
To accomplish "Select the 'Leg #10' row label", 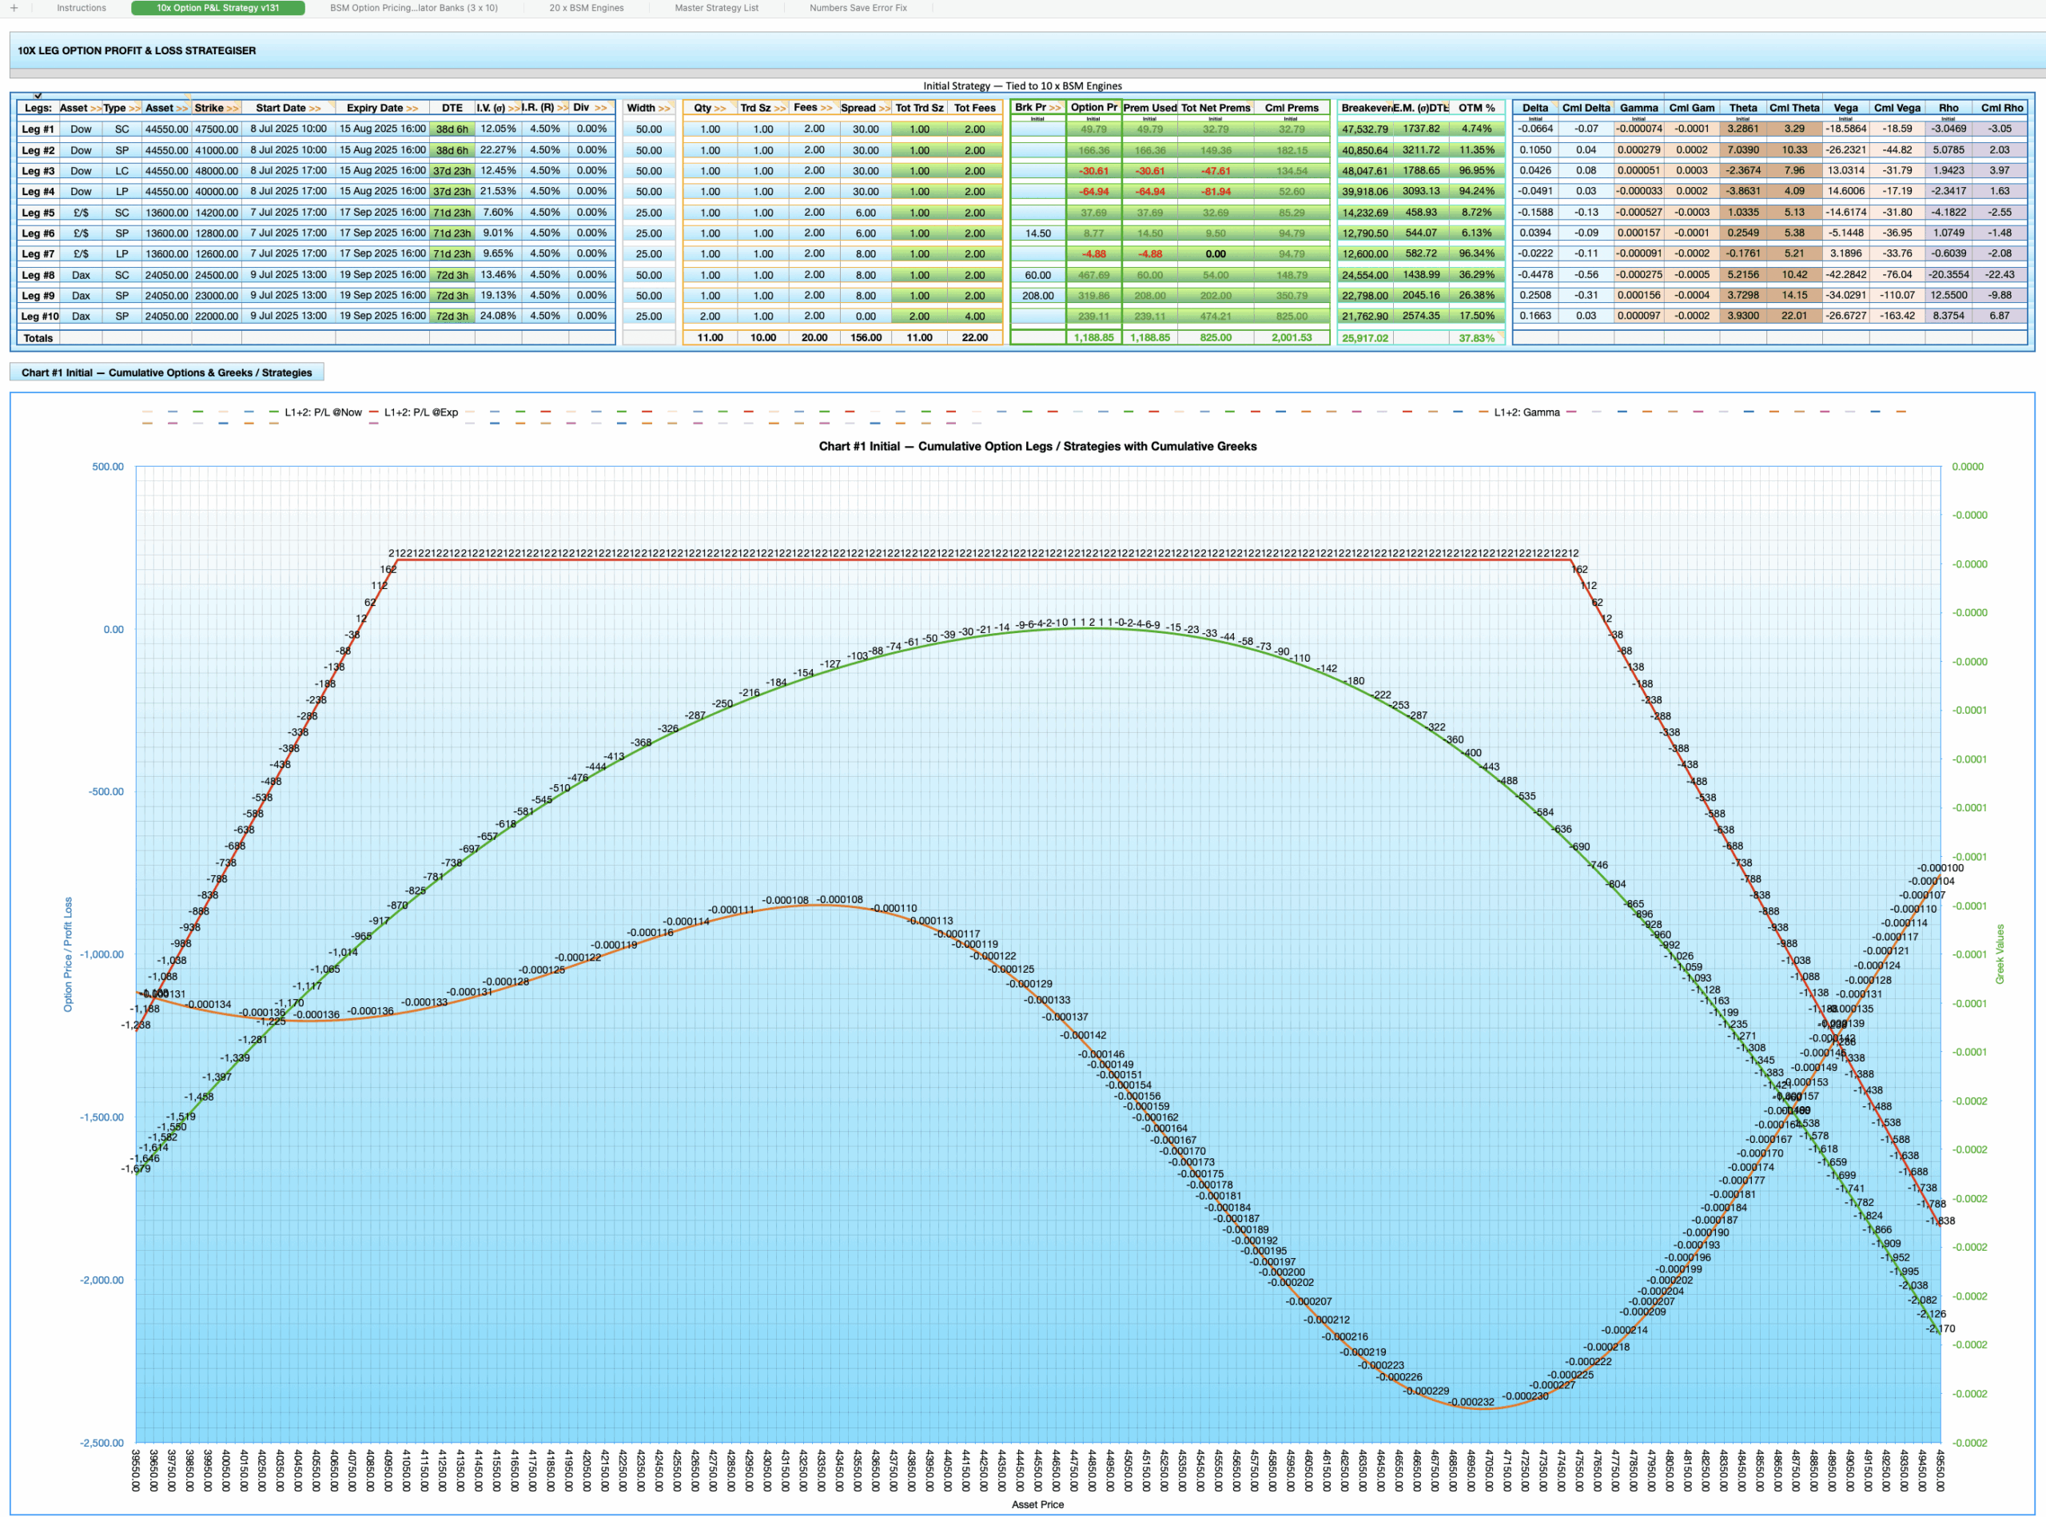I will tap(38, 317).
